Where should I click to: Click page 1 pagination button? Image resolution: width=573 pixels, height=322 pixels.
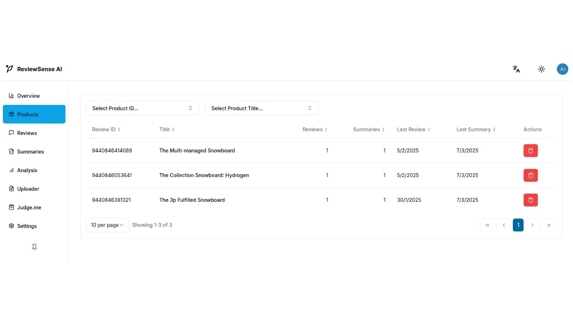[518, 225]
